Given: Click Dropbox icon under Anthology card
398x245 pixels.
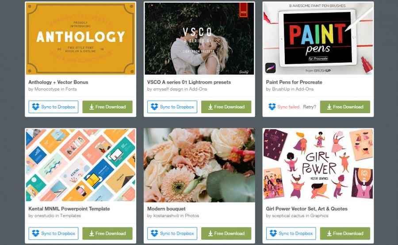Looking at the screenshot, I should click(x=35, y=107).
